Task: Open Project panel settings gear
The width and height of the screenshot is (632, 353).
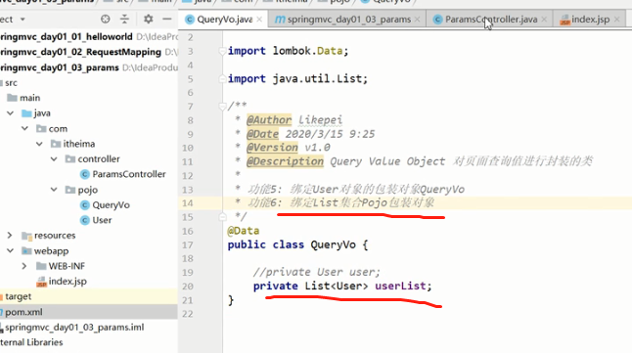Action: tap(149, 19)
